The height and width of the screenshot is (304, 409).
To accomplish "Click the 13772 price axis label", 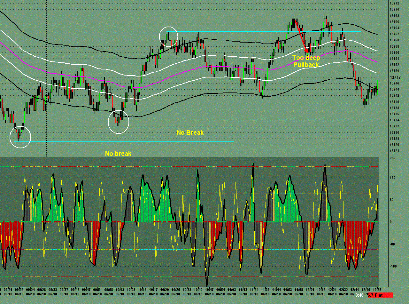I will [x=394, y=3].
